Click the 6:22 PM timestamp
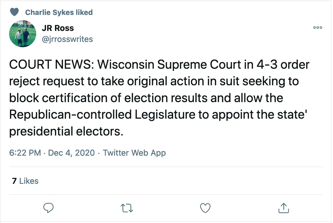Image resolution: width=333 pixels, height=223 pixels. 25,153
